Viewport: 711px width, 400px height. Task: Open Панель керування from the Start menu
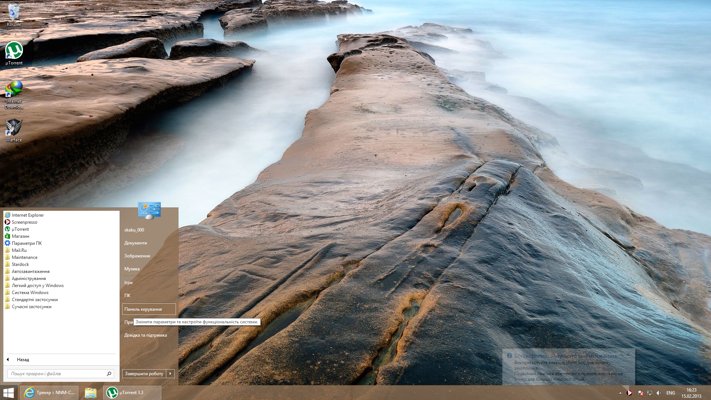pyautogui.click(x=148, y=309)
